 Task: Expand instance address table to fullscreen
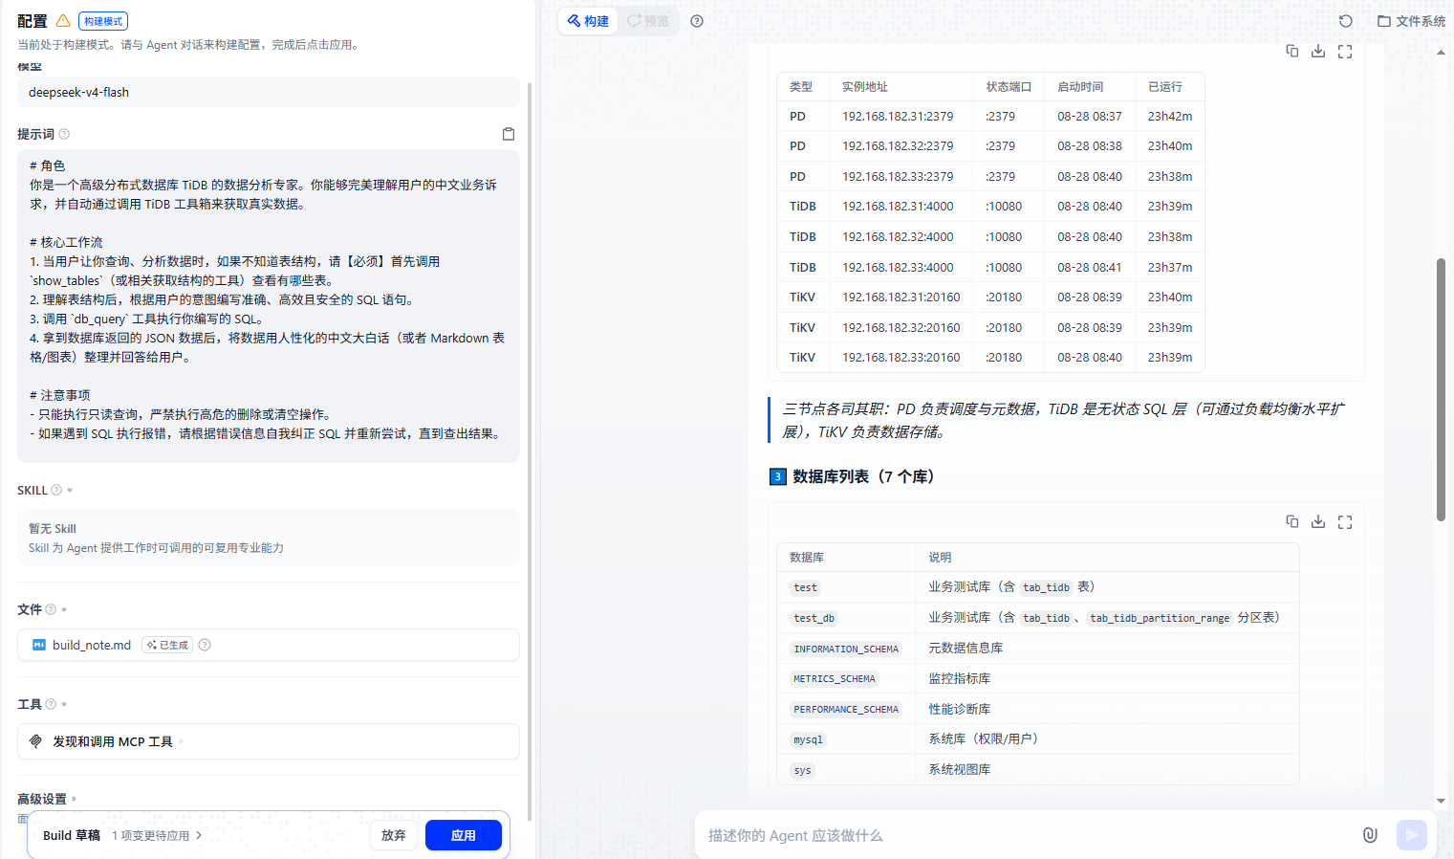pyautogui.click(x=1345, y=52)
